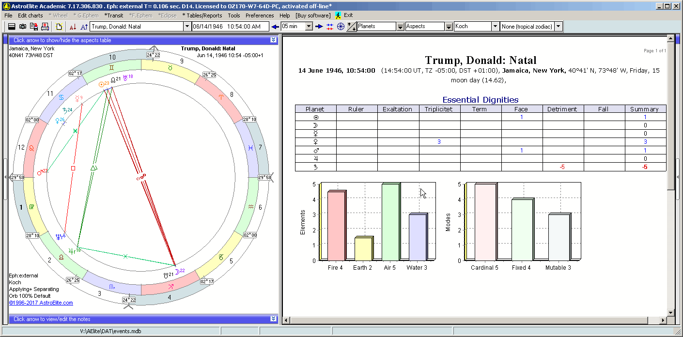Open the 05 min time step dropdown
683x337 pixels.
pyautogui.click(x=309, y=27)
